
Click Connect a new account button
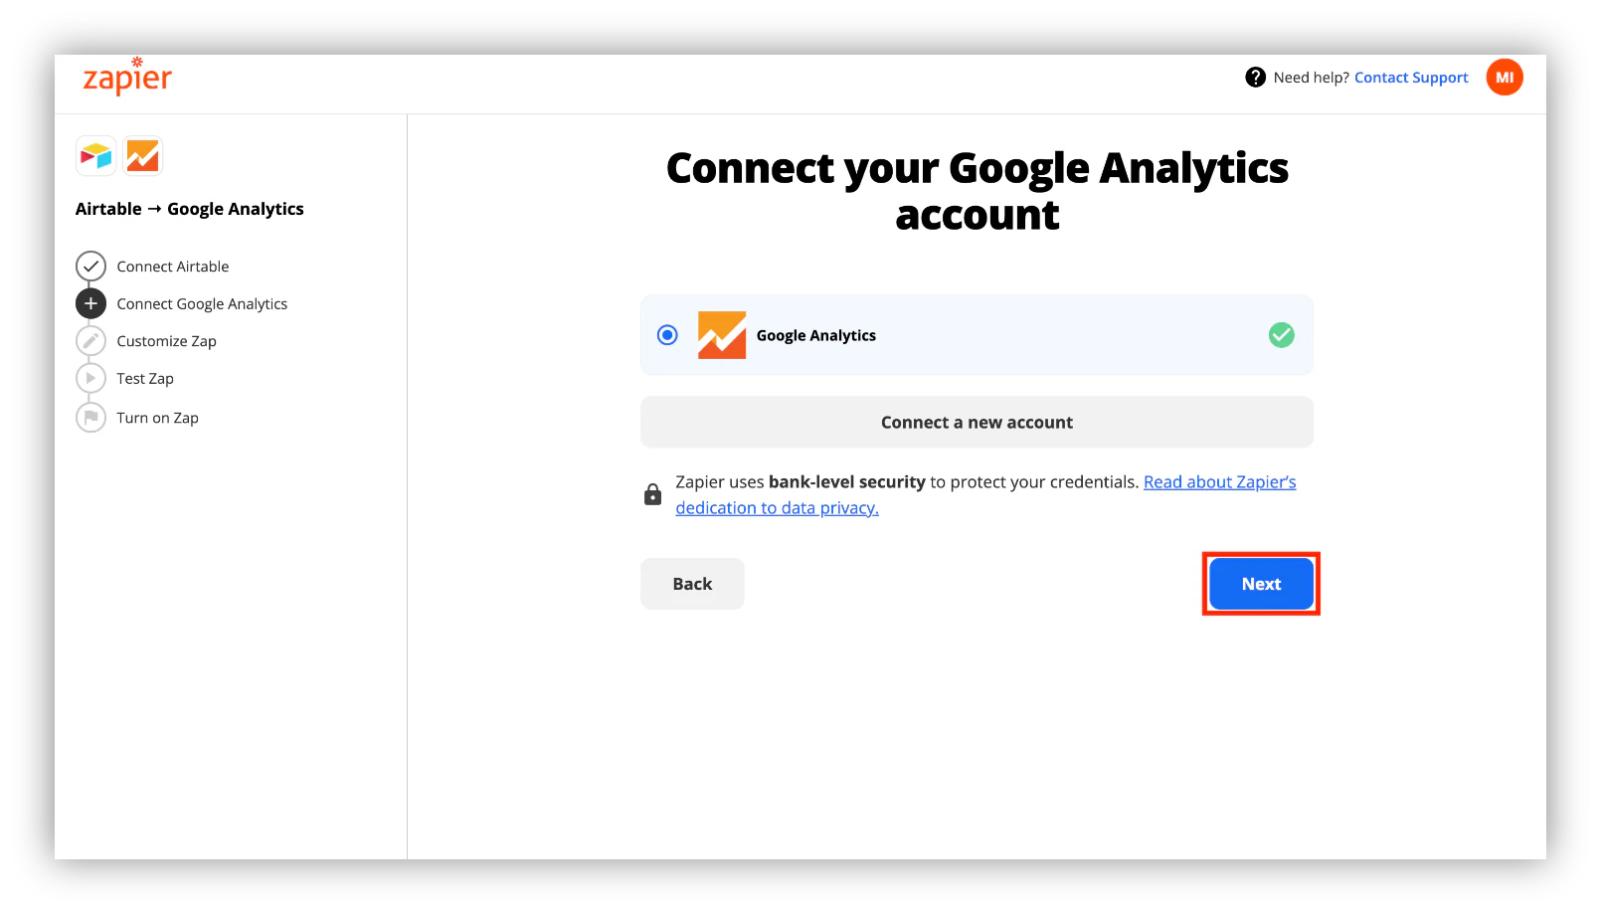point(977,423)
